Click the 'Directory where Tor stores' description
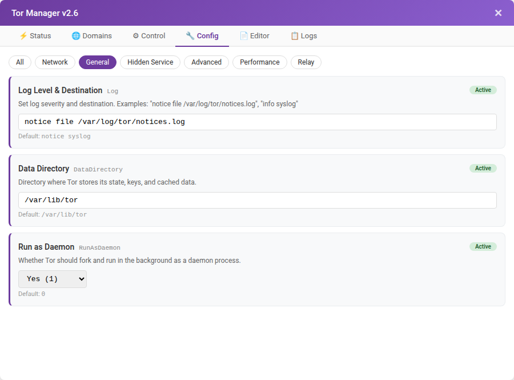The width and height of the screenshot is (514, 380). click(107, 182)
